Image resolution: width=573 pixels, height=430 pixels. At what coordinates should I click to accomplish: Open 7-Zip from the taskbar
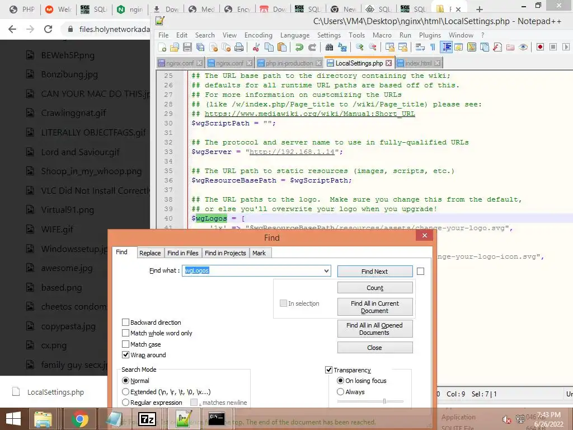(x=147, y=419)
